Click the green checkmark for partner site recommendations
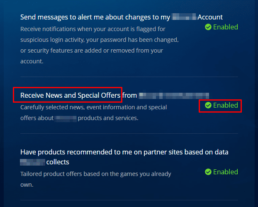Screen dimensions: 258x207 tap(208, 172)
